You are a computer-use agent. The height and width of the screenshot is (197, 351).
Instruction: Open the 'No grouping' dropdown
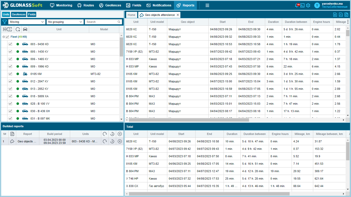point(65,22)
